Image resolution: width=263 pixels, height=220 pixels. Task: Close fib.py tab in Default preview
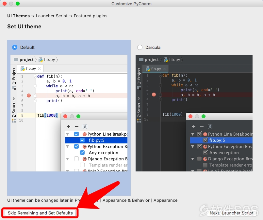(x=40, y=68)
